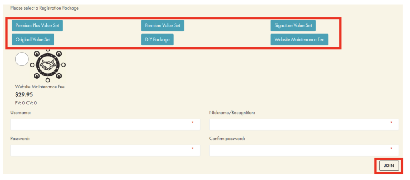Screen dimensions: 410x180
Task: Click the Password input field
Action: point(105,151)
